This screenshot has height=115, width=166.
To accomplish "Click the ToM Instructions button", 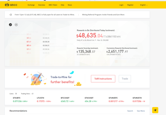I will tap(103, 79).
